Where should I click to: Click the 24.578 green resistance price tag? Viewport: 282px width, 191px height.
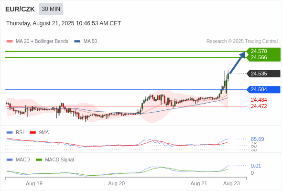pyautogui.click(x=259, y=51)
